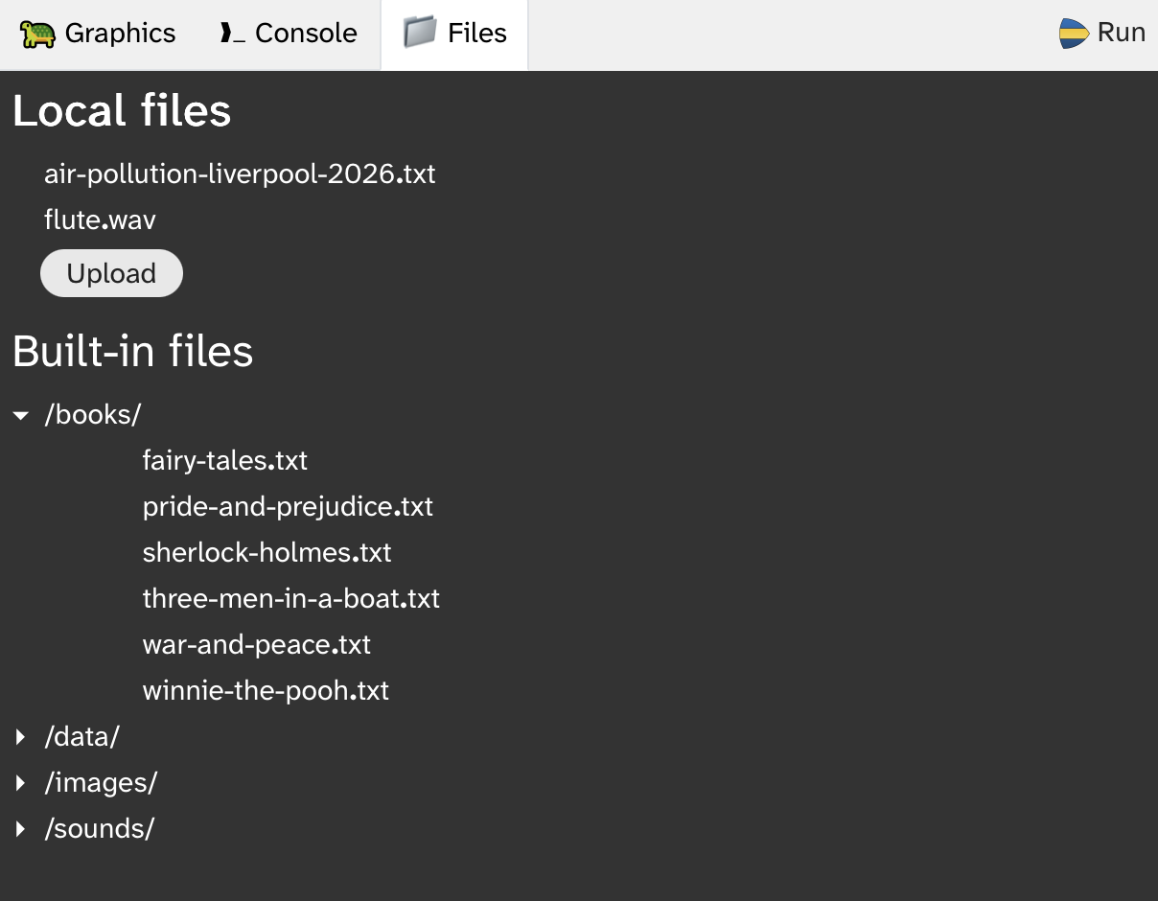This screenshot has height=901, width=1158.
Task: Click the turtle icon on Graphics tab
Action: 38,34
